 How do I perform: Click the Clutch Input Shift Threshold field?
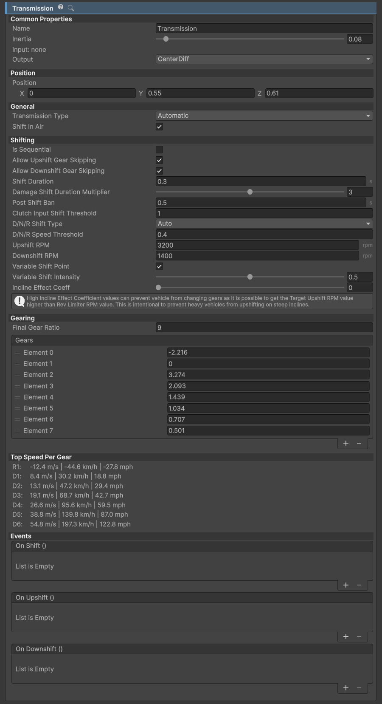tap(264, 213)
